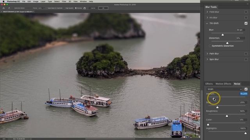
Task: Open the Photoshop CC application menu
Action: pos(13,2)
